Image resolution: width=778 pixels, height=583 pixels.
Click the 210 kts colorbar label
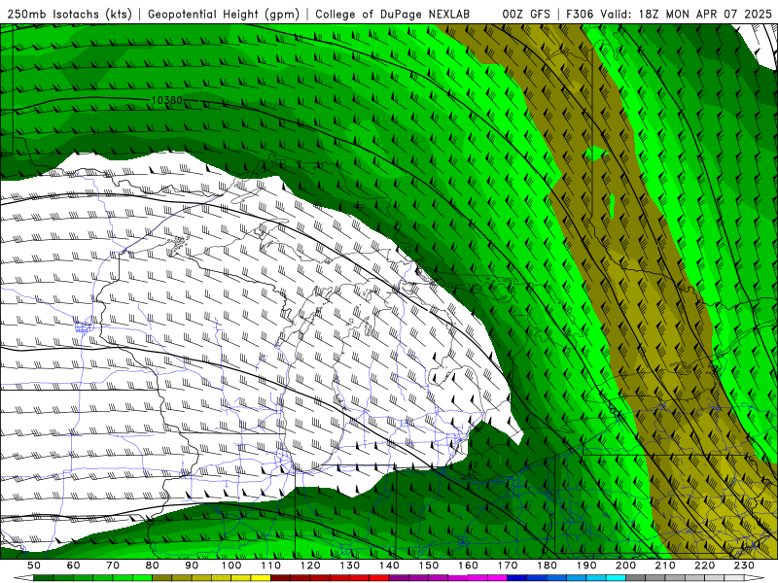point(665,566)
